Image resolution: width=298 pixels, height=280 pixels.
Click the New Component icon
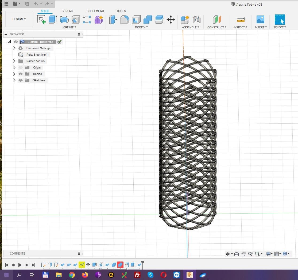point(185,20)
